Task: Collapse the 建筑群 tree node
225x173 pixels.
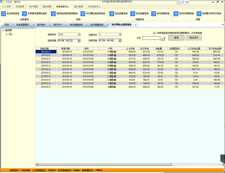Action: 3,31
